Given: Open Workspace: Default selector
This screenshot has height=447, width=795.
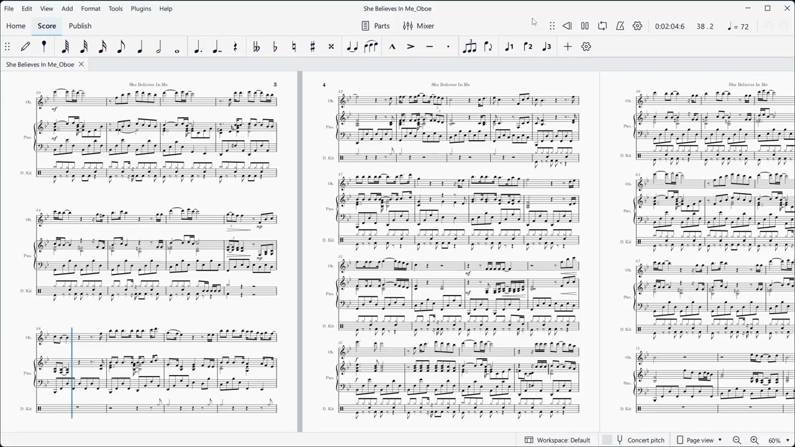Looking at the screenshot, I should click(x=557, y=440).
